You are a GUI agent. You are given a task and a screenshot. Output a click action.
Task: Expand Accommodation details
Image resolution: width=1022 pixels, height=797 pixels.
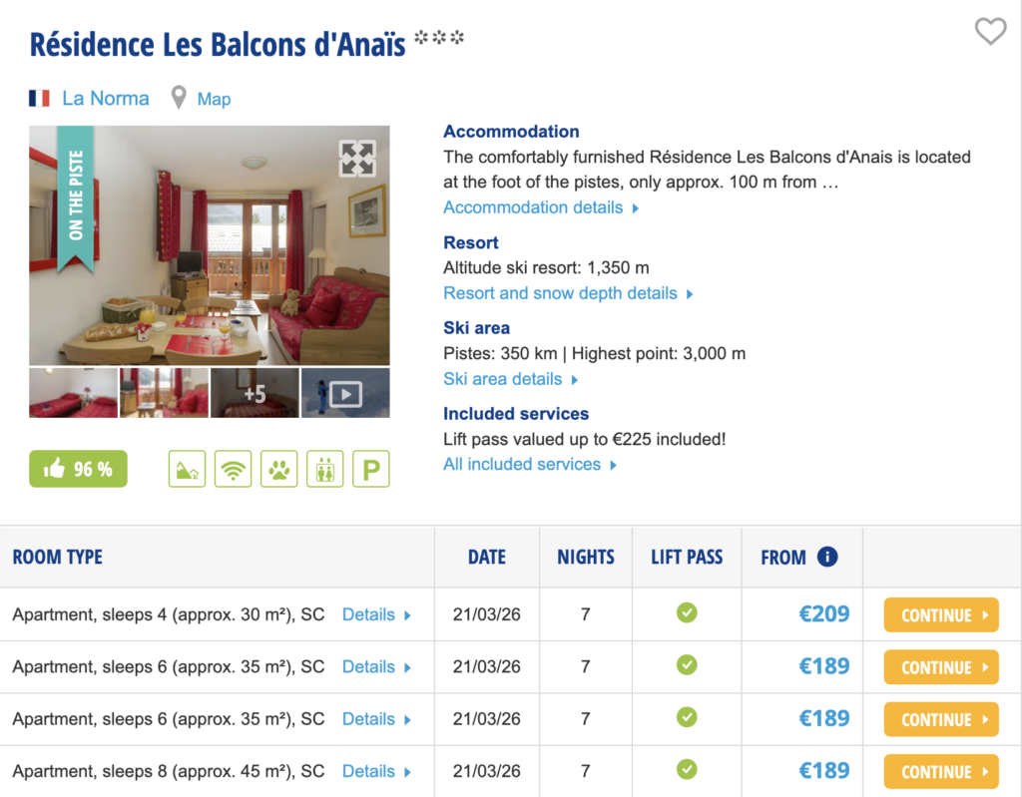[x=541, y=207]
